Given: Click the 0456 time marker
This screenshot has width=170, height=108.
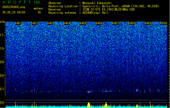Looking at the screenshot, I should tap(99, 23).
